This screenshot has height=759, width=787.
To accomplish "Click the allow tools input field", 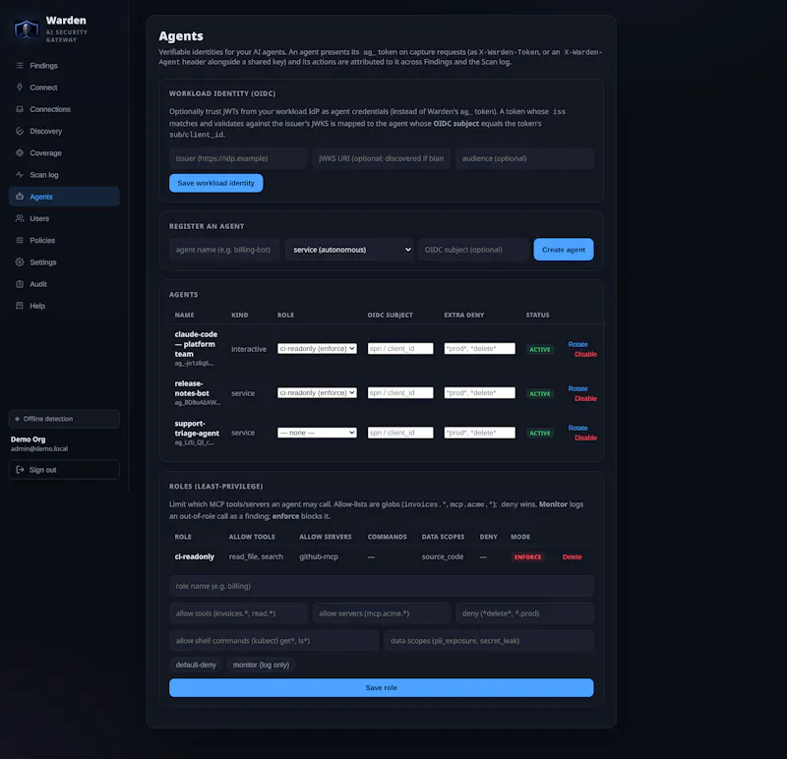I will [x=238, y=613].
